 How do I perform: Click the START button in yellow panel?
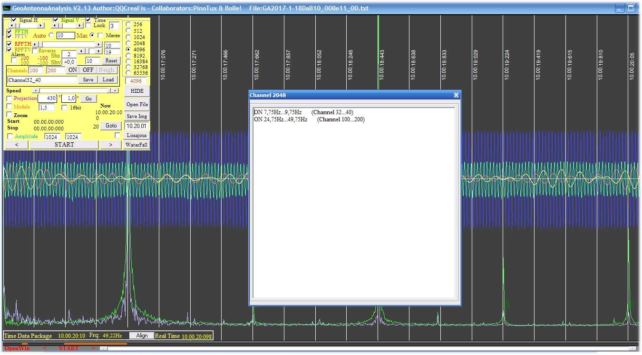point(64,145)
